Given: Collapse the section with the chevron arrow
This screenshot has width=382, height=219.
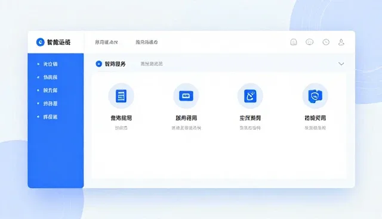Looking at the screenshot, I should coord(341,64).
